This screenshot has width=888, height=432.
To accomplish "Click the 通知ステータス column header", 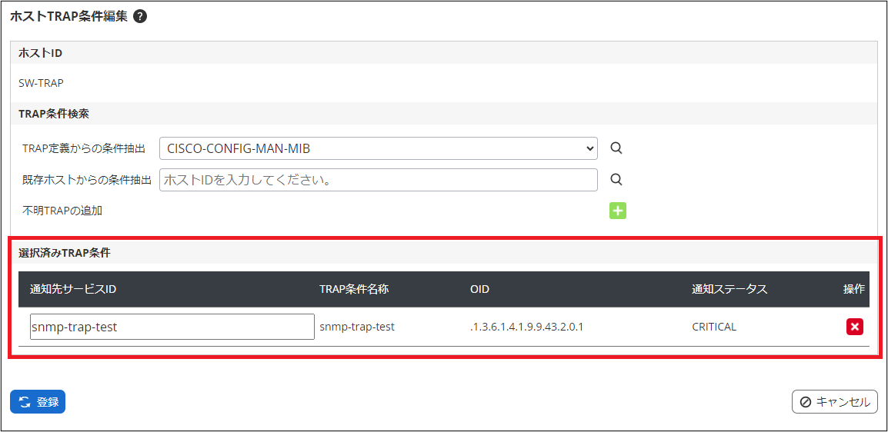I will (x=729, y=290).
